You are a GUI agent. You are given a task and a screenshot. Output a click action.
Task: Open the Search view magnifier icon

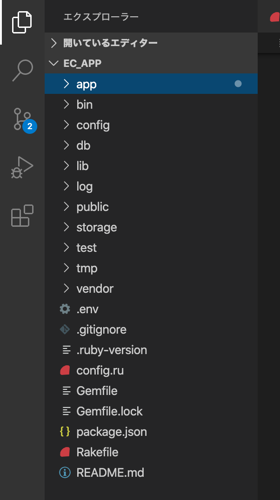22,71
